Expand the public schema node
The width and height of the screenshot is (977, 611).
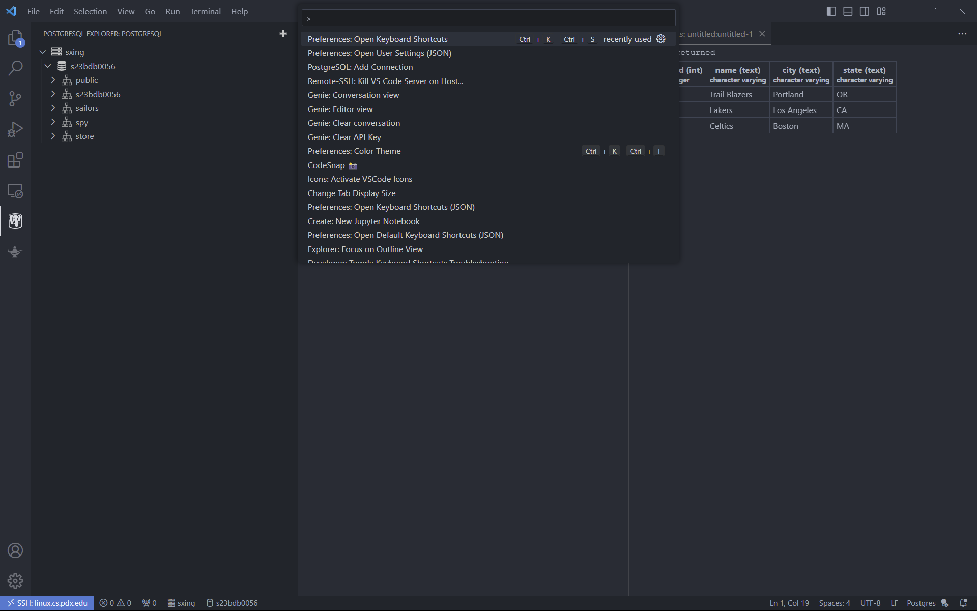(53, 80)
